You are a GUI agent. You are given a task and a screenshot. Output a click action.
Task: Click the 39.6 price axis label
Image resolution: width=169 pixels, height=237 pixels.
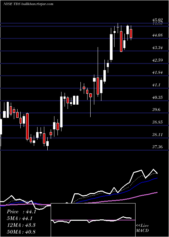(156, 110)
